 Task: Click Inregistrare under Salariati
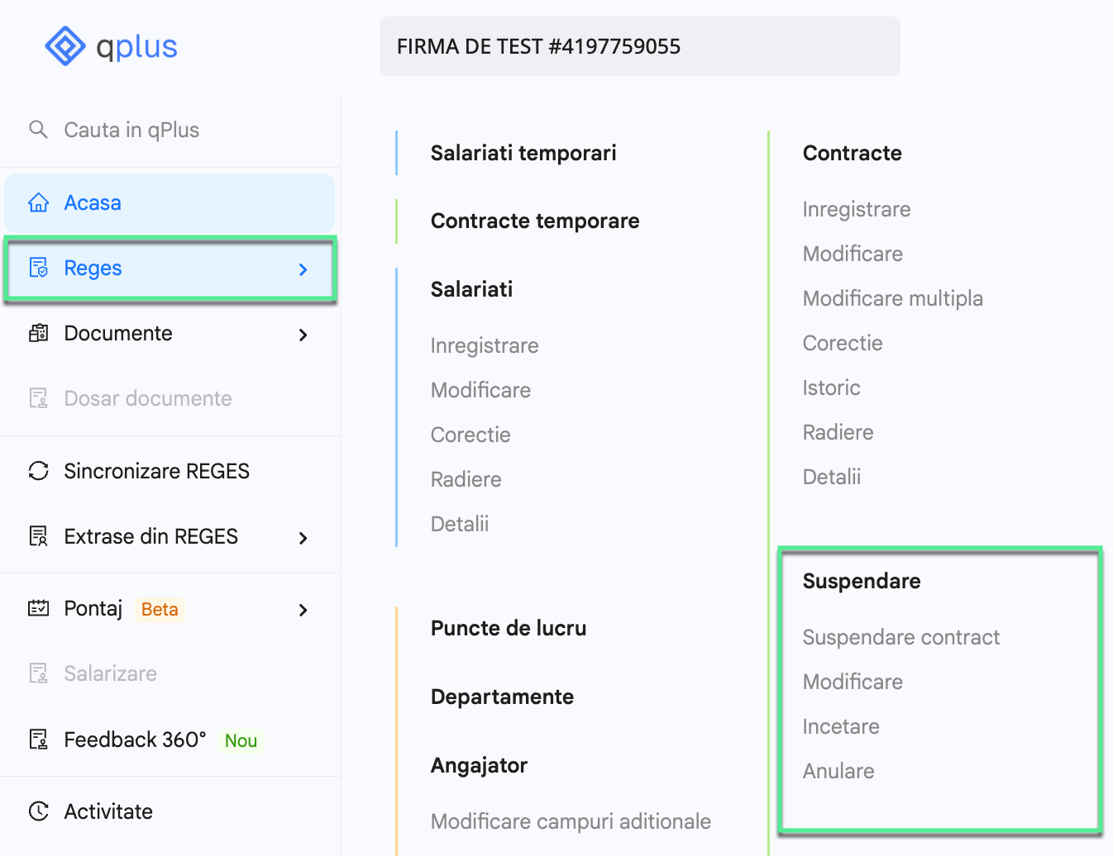[485, 345]
